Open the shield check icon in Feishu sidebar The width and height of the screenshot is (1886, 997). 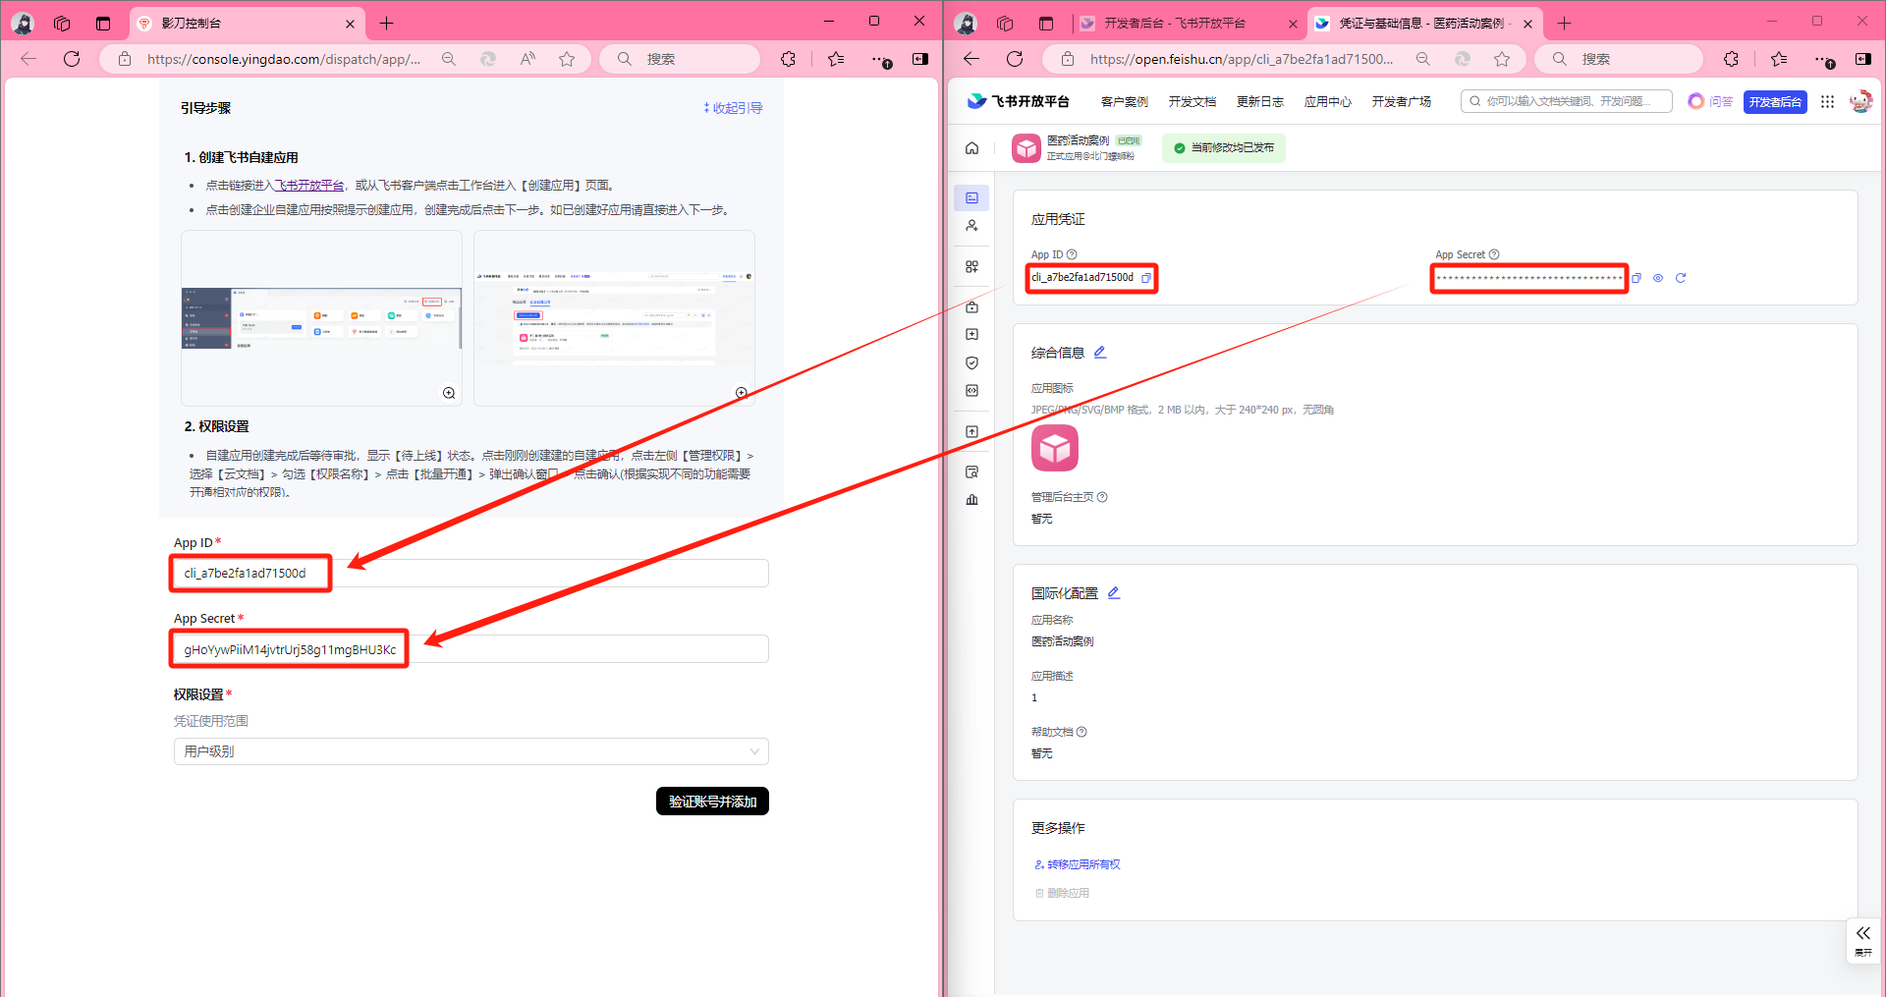coord(971,362)
